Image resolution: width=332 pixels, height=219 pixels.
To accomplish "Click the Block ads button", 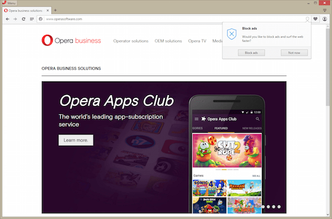I will (251, 53).
